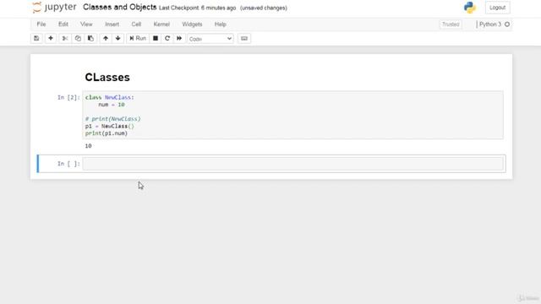
Task: Click the empty code cell input
Action: point(293,164)
